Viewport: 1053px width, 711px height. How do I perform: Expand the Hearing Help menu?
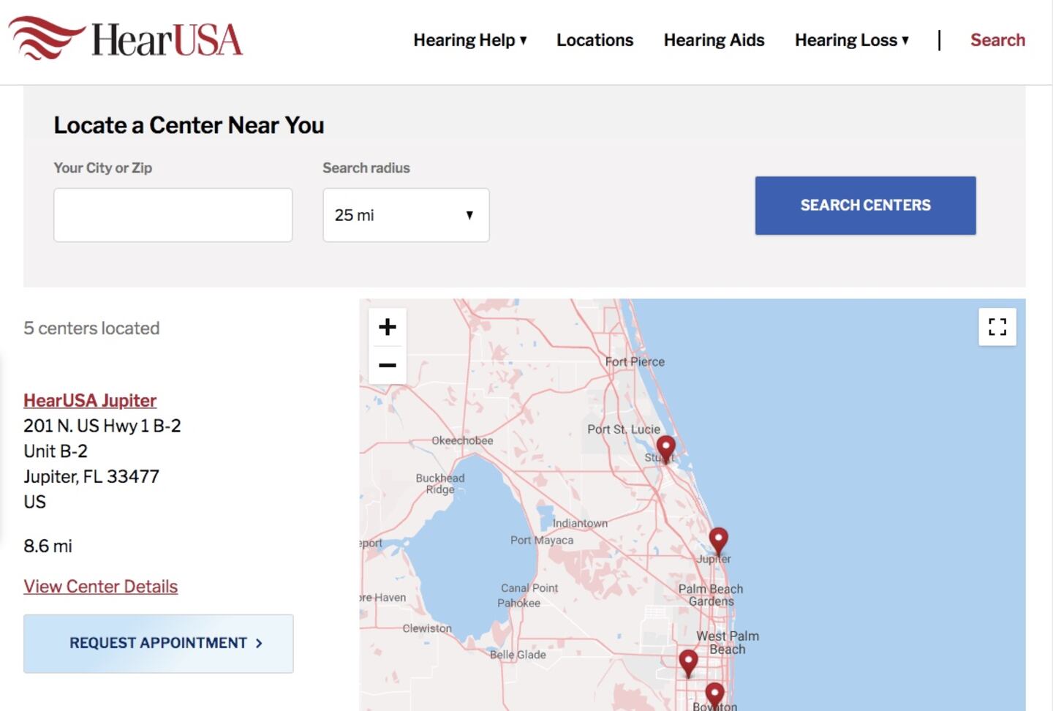pos(469,40)
